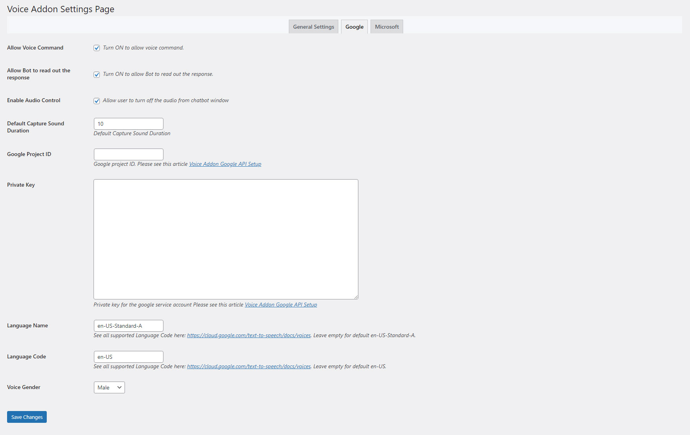
Task: Click the italic 'Default Capture Sound Duration' hint text
Action: click(132, 133)
